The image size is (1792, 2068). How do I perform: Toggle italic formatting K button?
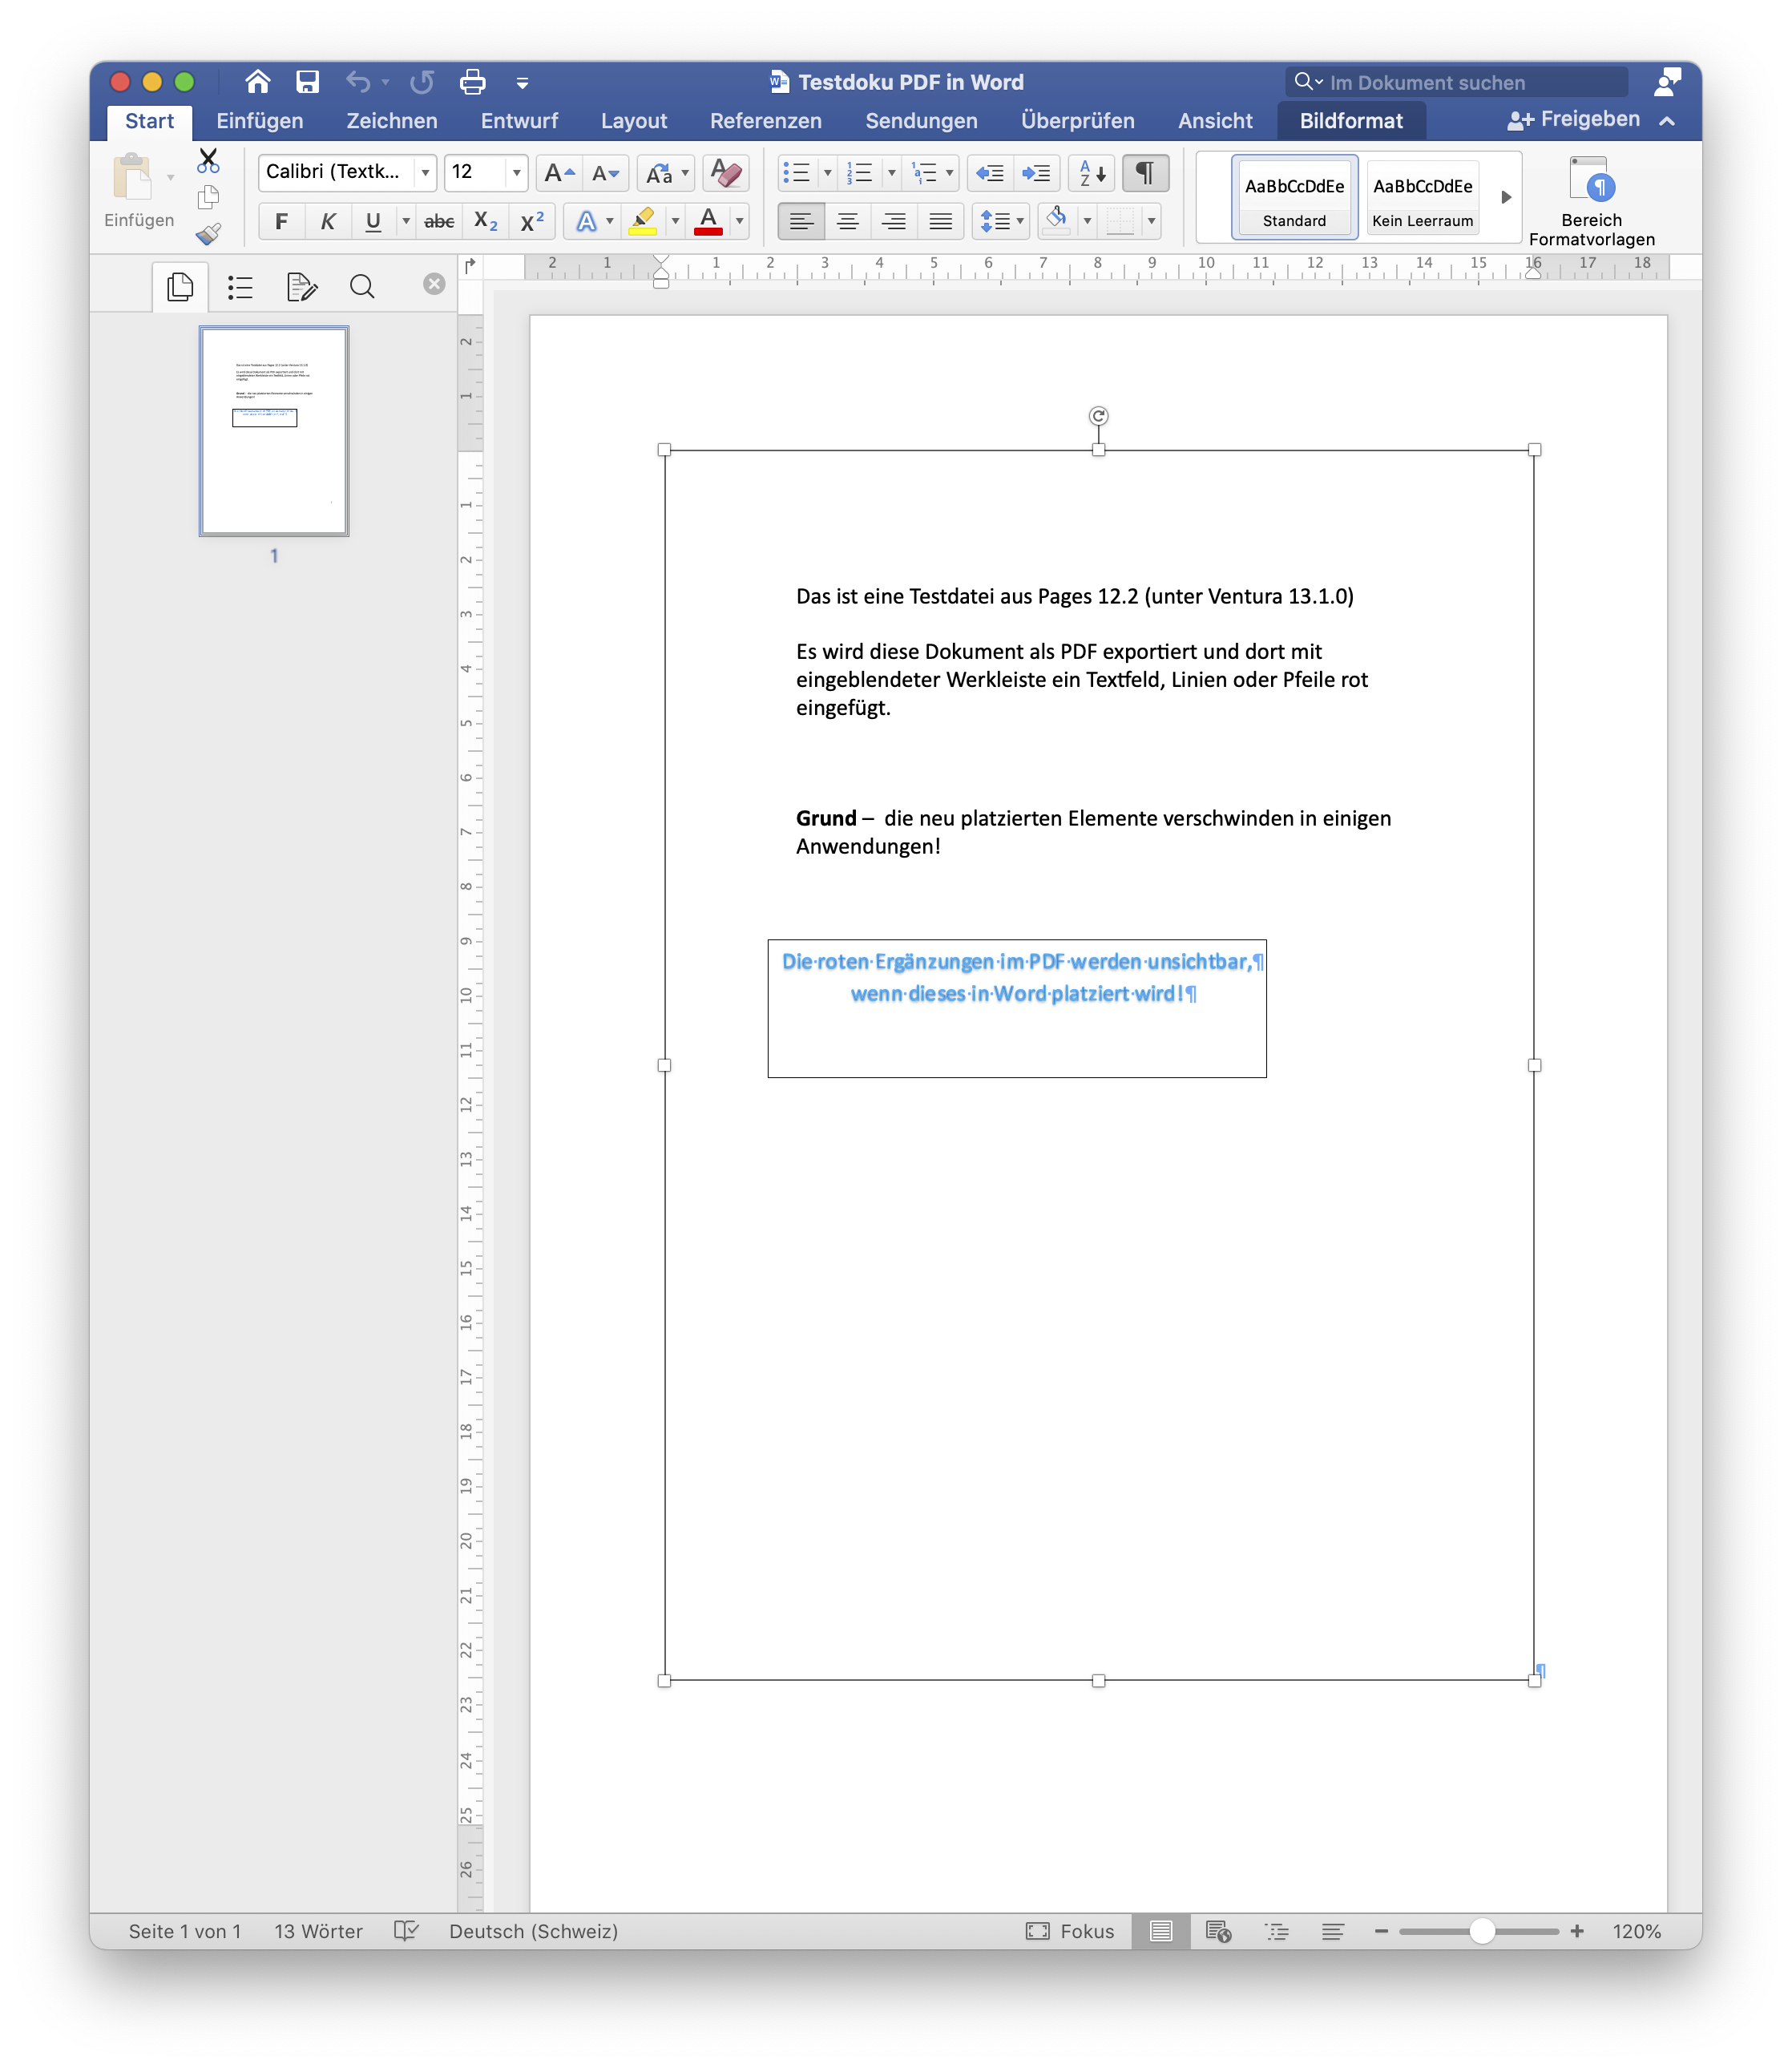tap(328, 221)
